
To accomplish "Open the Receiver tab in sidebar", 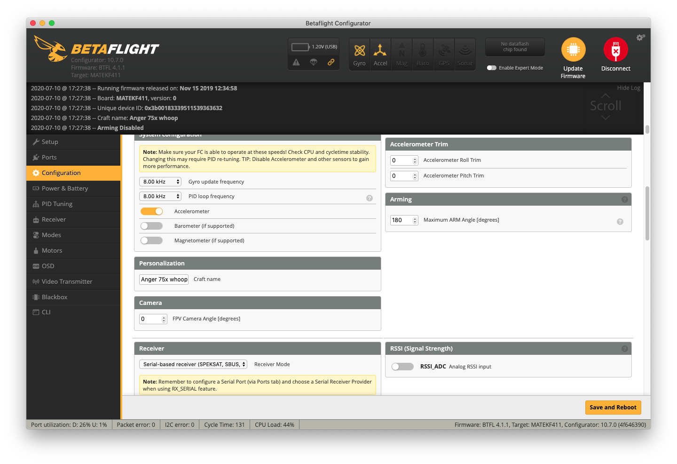I will [74, 219].
